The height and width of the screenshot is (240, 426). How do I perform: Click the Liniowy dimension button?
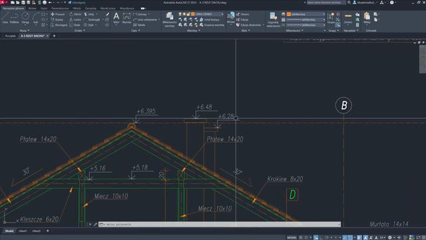[x=141, y=14]
